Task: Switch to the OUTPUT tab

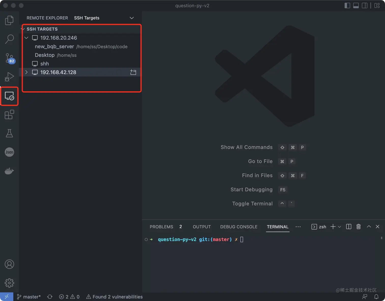Action: (202, 227)
